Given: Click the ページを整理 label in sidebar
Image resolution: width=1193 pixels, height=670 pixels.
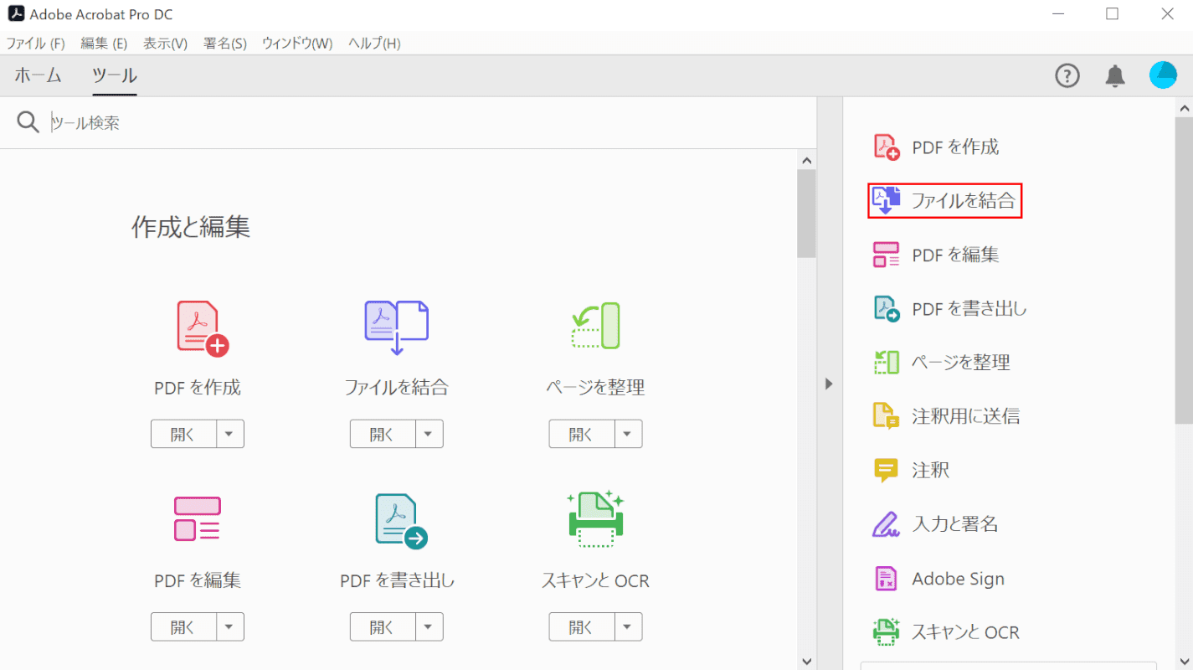Looking at the screenshot, I should coord(961,363).
